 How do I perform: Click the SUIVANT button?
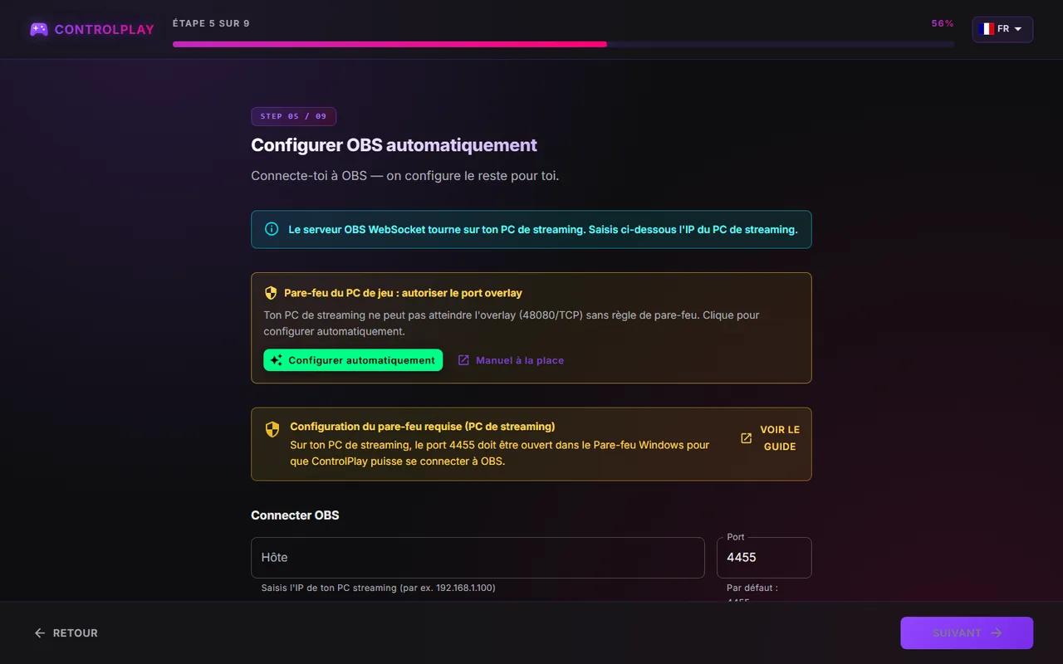967,632
